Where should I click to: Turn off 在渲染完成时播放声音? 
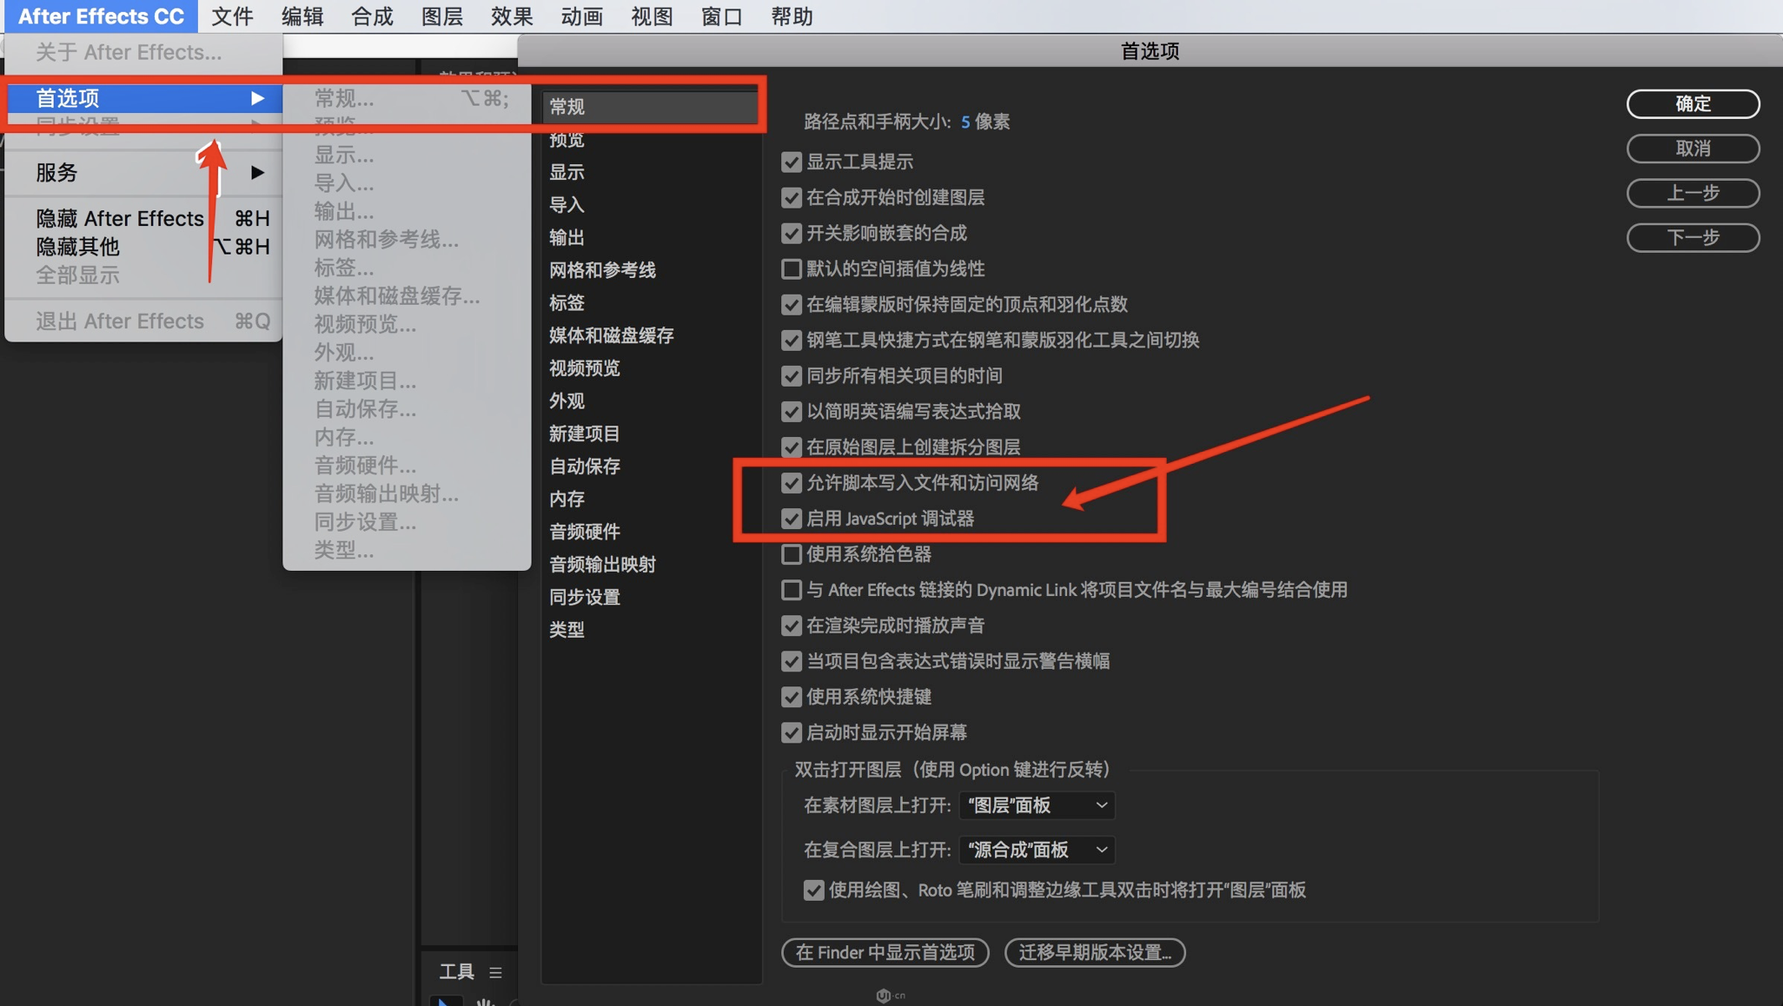point(791,625)
